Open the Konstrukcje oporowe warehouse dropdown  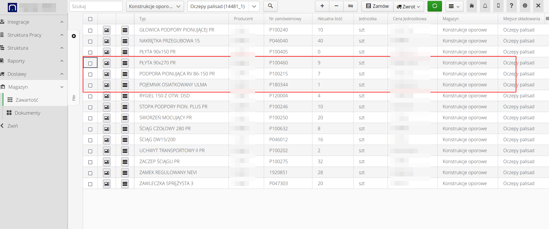coord(155,6)
